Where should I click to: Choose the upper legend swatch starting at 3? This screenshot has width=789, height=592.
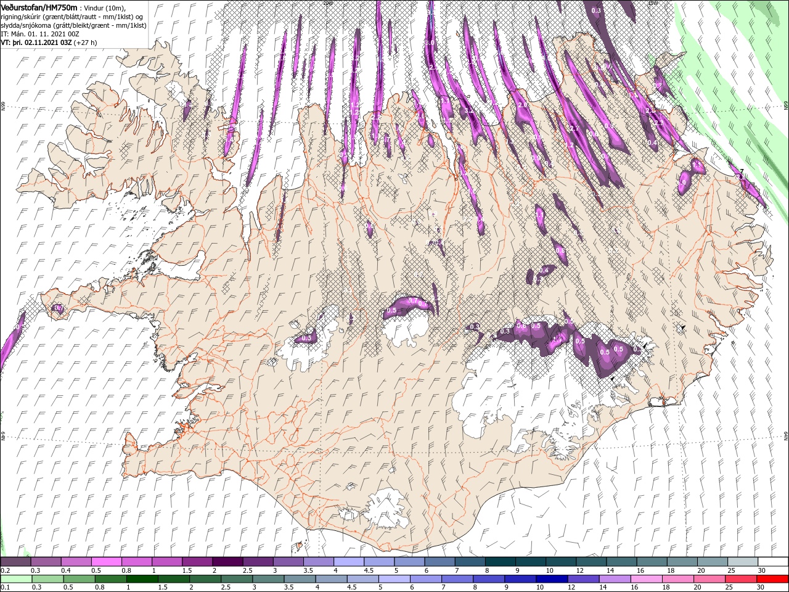click(x=288, y=562)
